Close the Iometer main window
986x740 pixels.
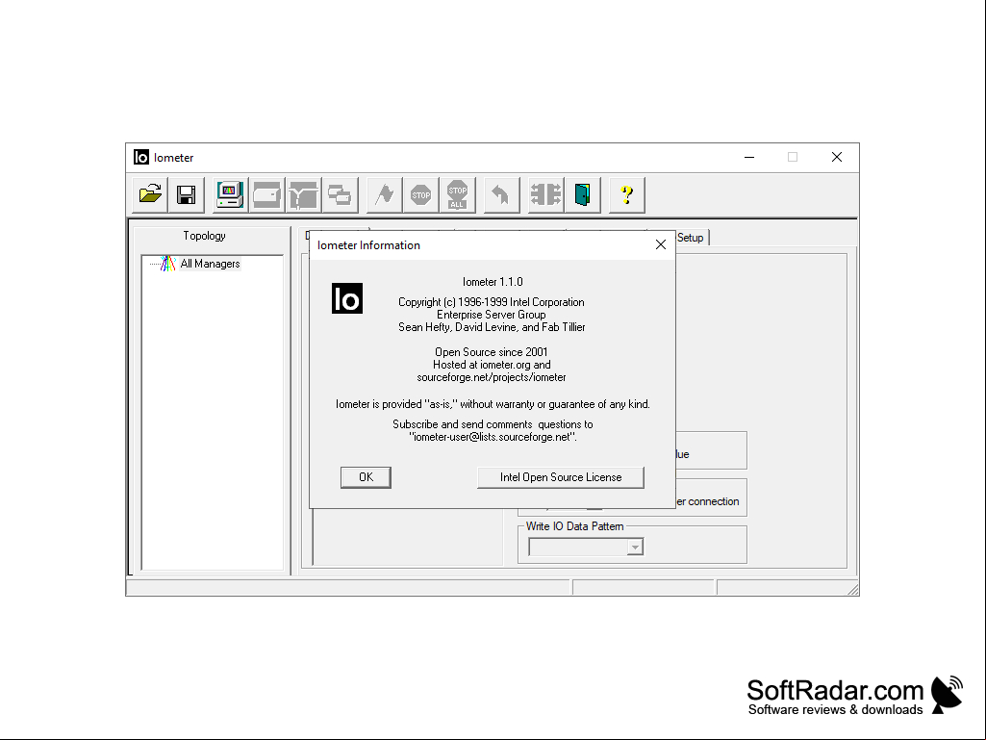(x=836, y=157)
